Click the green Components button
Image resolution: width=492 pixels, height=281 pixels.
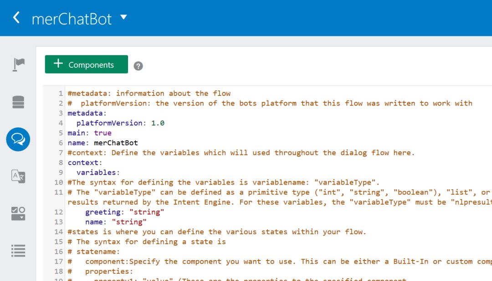[86, 64]
